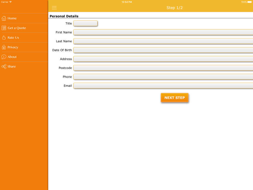Image resolution: width=253 pixels, height=190 pixels.
Task: Focus the Email input field
Action: tap(163, 86)
